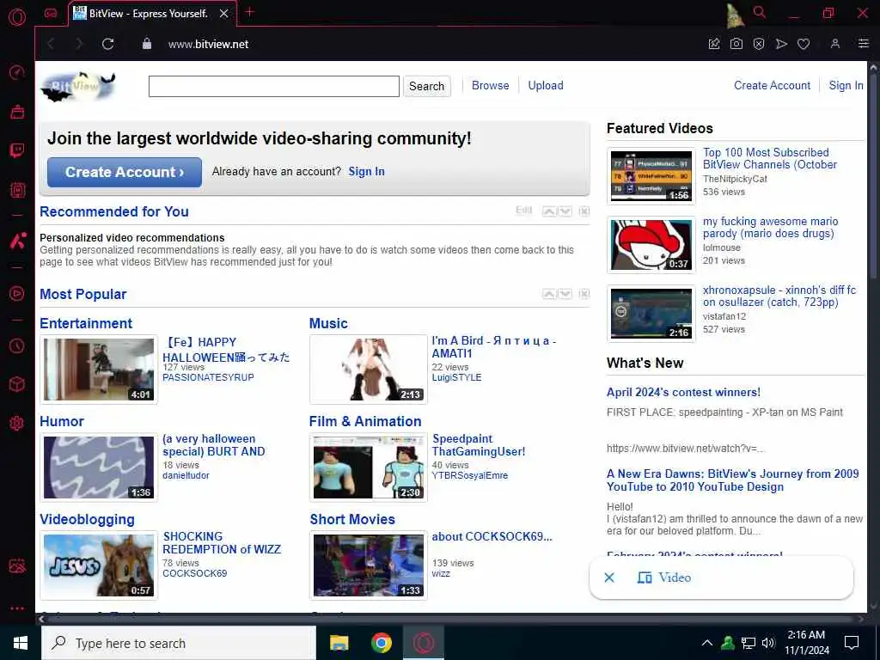Focus the BitView search input field
Screen dimensions: 880x660
tap(274, 87)
